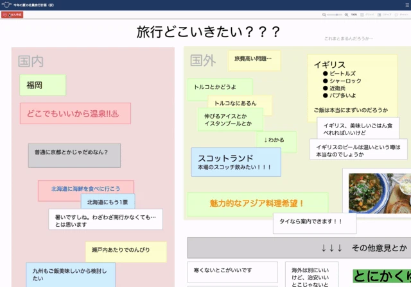Click the zoom in magnifier icon
This screenshot has height=287, width=411.
[x=346, y=15]
